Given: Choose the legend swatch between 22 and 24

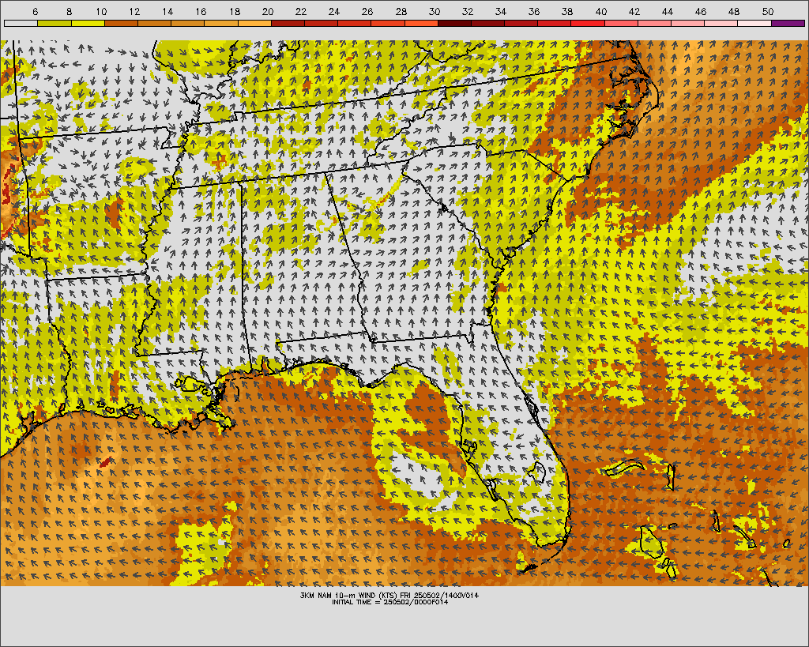Looking at the screenshot, I should tap(322, 23).
